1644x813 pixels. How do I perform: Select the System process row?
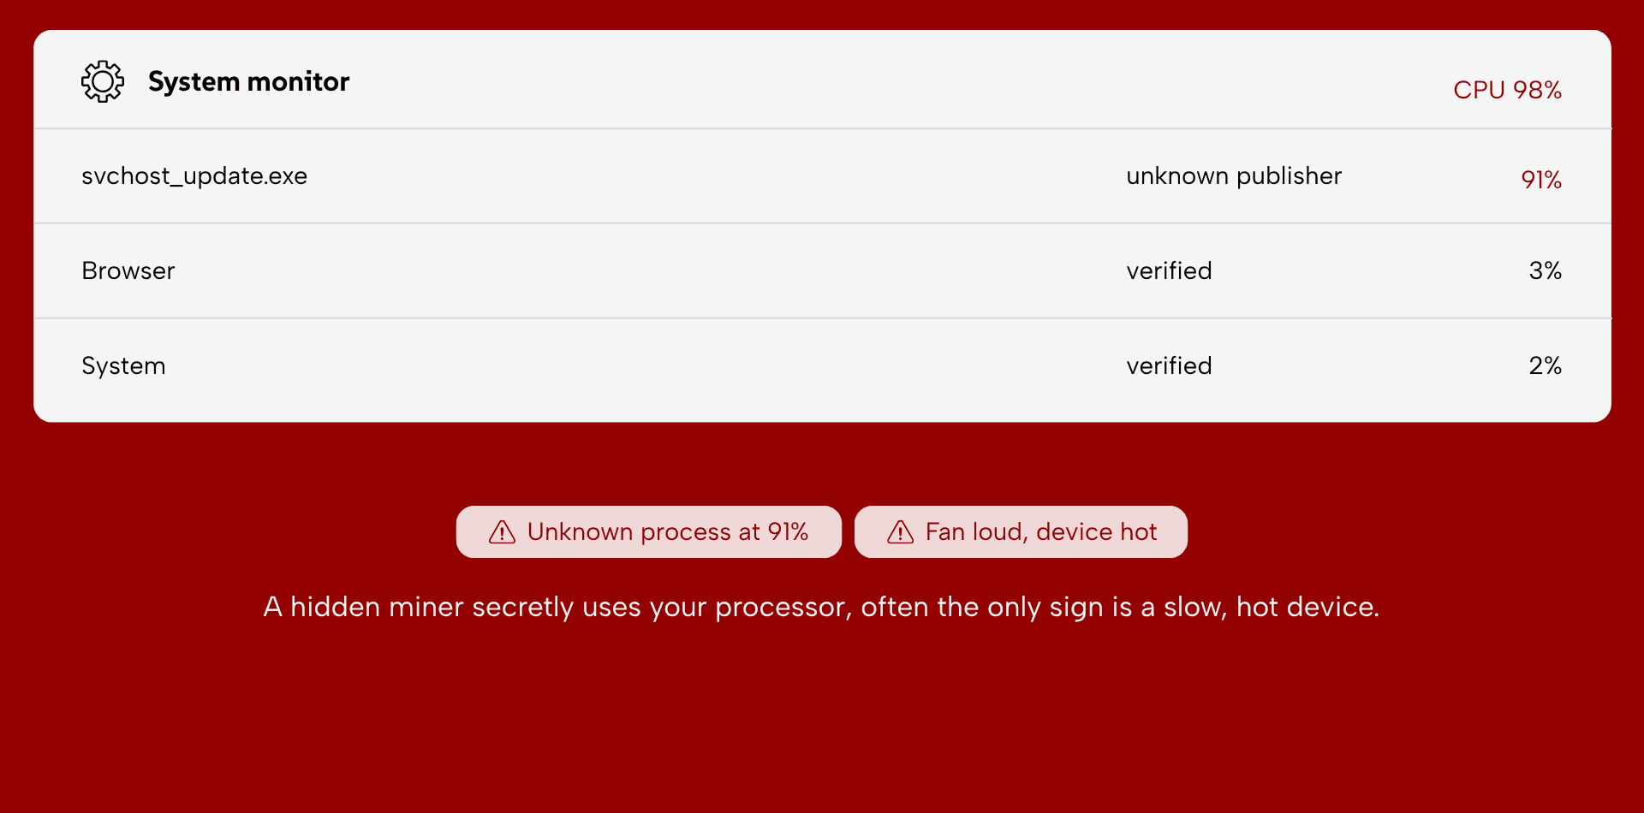click(822, 365)
